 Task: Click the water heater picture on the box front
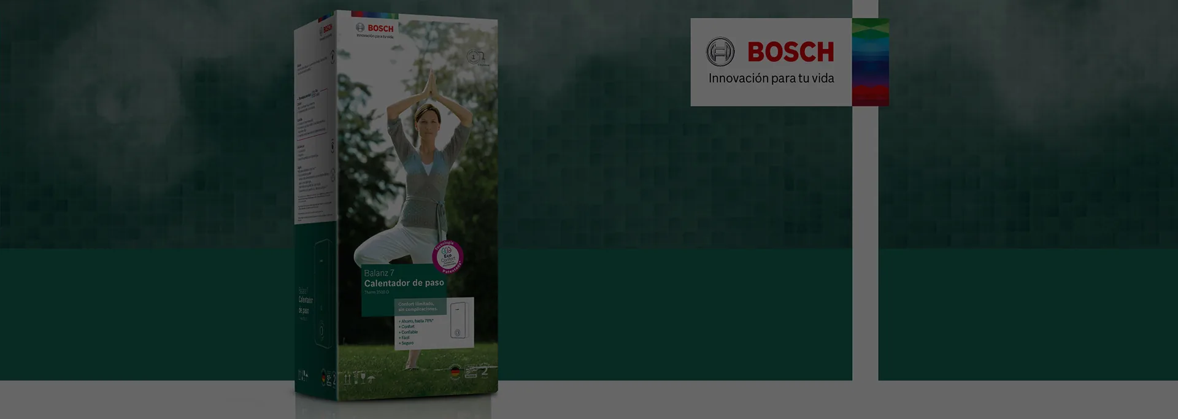[458, 320]
